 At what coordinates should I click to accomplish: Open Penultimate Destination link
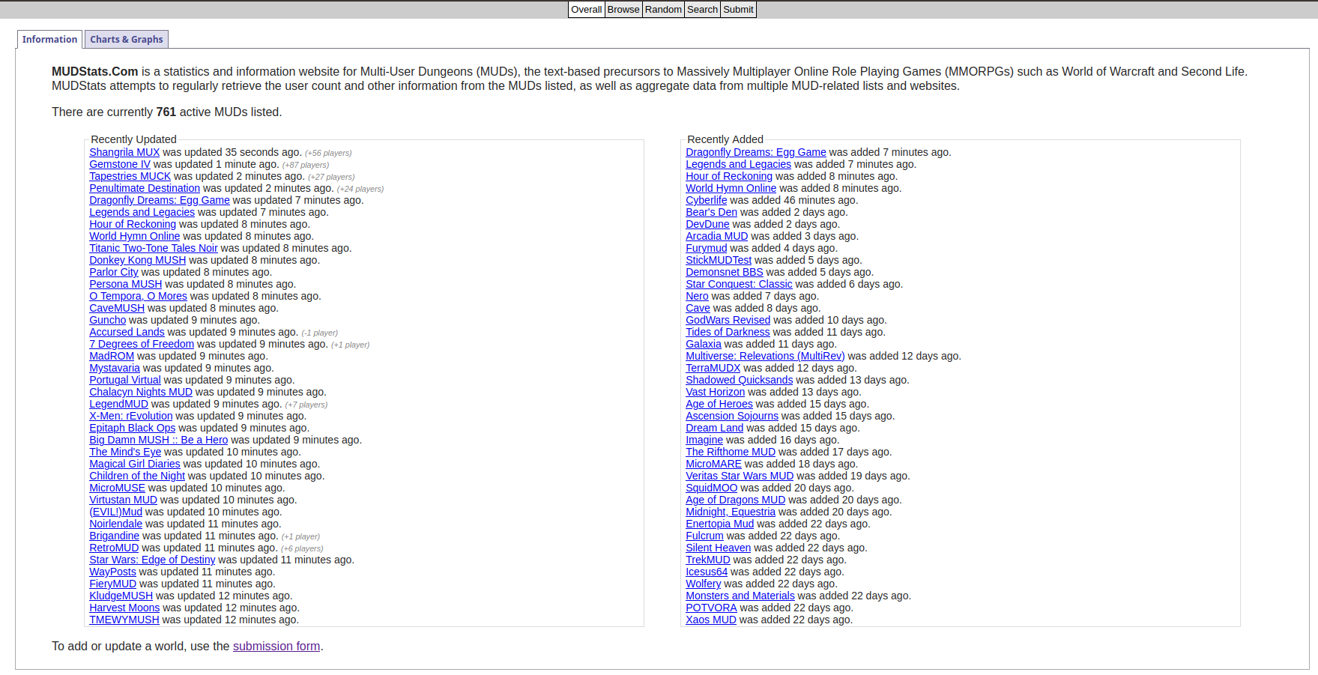point(145,188)
